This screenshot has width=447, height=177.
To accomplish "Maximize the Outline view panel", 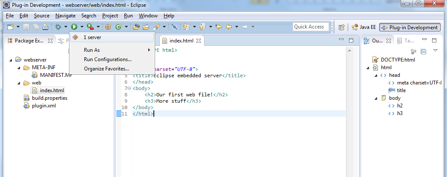I will pos(434,40).
